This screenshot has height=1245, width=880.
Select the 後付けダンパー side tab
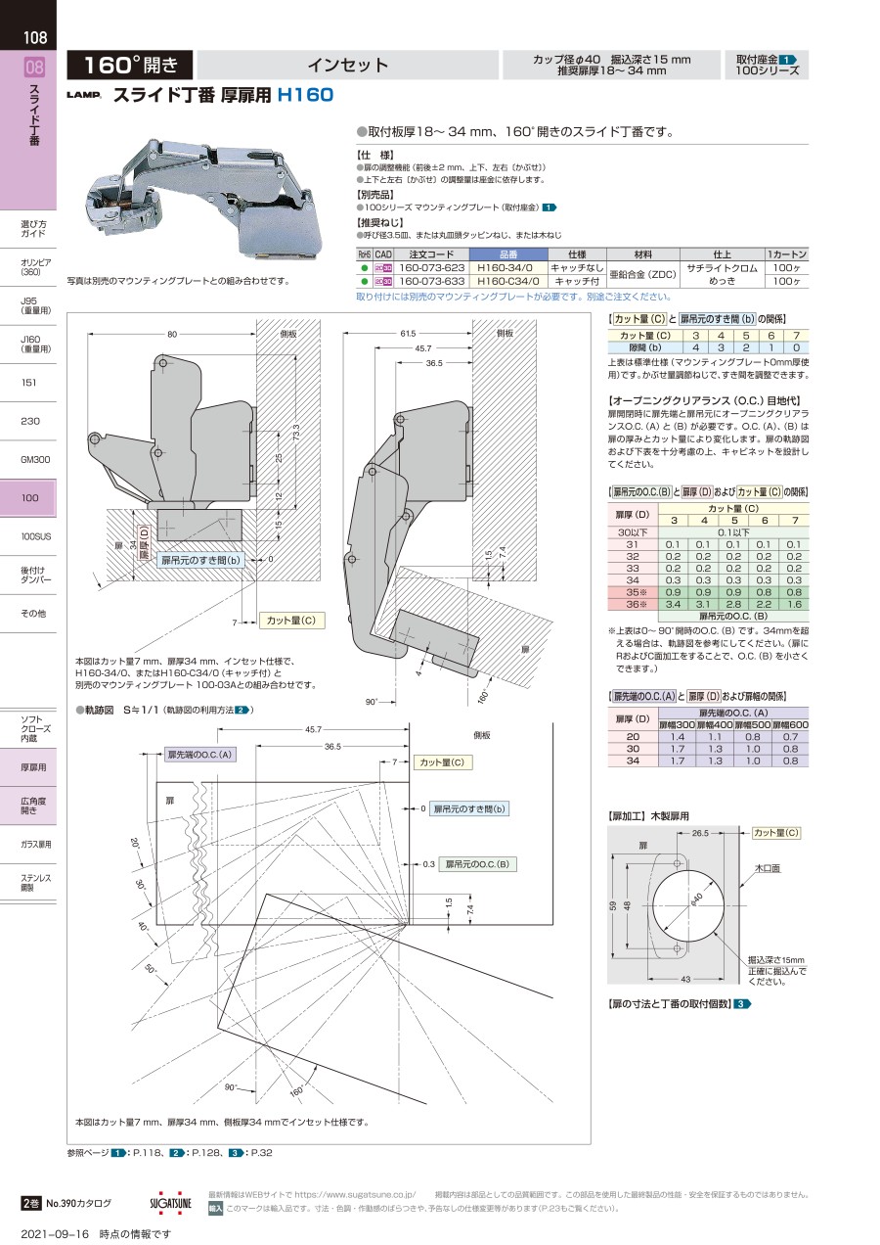tap(32, 575)
